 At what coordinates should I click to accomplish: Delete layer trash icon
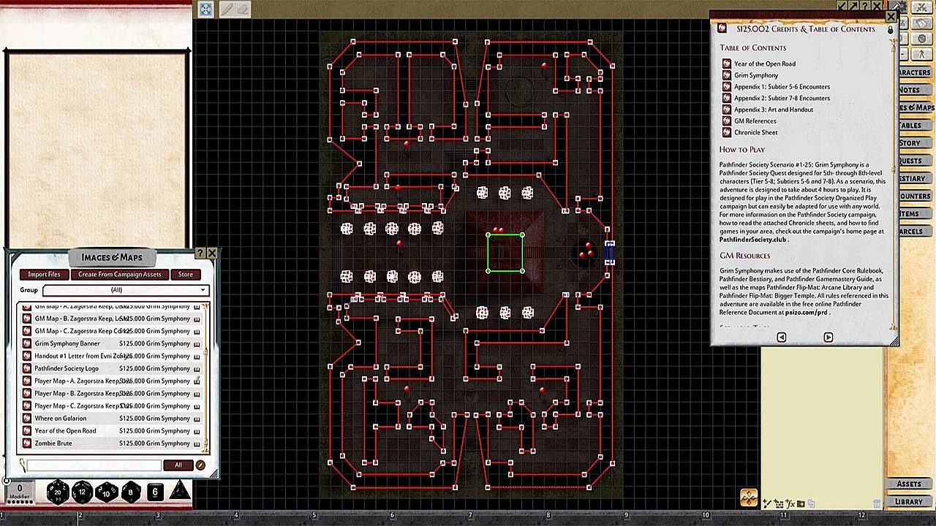(877, 503)
